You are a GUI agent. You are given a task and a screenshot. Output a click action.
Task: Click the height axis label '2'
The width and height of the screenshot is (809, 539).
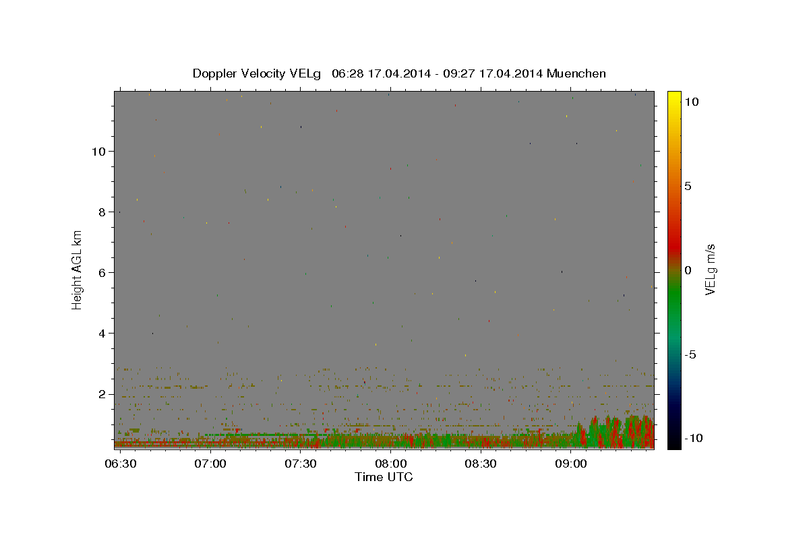click(102, 393)
